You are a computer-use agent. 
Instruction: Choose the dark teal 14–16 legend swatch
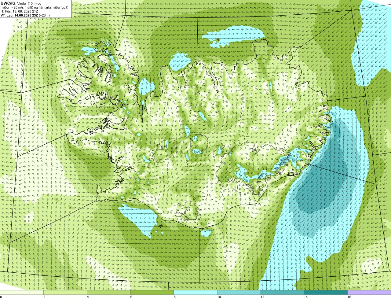pos(326,292)
